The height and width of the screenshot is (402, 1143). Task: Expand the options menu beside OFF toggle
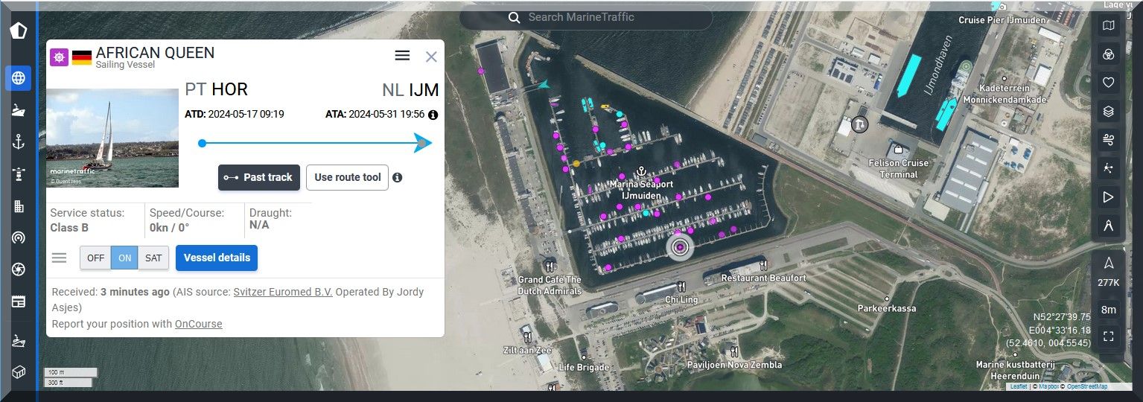tap(59, 258)
